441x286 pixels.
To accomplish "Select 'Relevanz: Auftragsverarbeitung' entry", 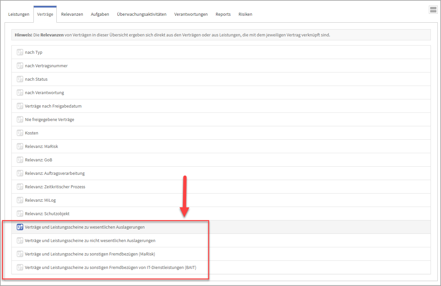I will (55, 173).
